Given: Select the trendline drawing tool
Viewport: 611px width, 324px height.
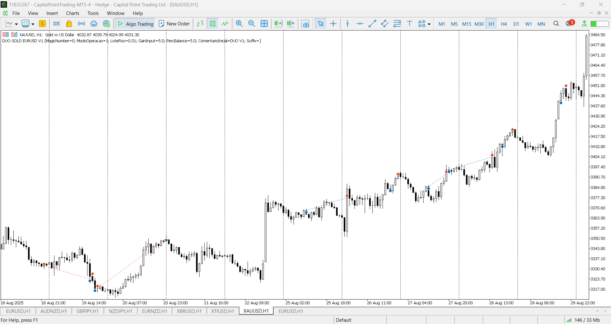Looking at the screenshot, I should pos(372,24).
